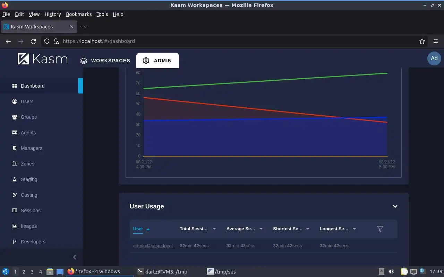Open the file manager taskbar icon

(50, 272)
